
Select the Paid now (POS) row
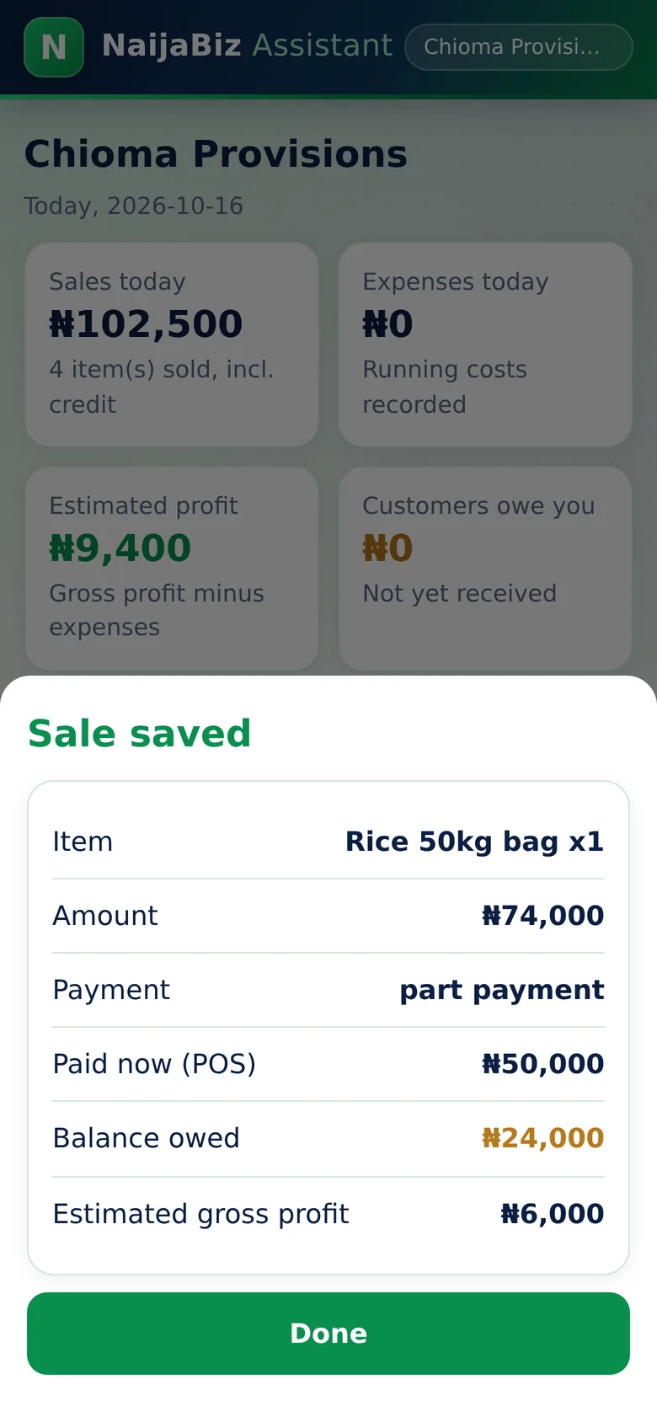(328, 1064)
